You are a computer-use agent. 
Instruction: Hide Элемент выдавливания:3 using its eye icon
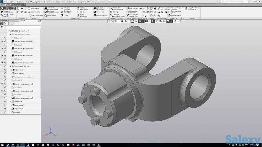coord(2,56)
